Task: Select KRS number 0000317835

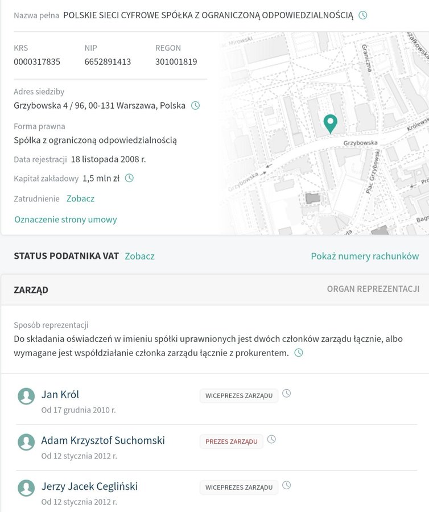Action: 37,61
